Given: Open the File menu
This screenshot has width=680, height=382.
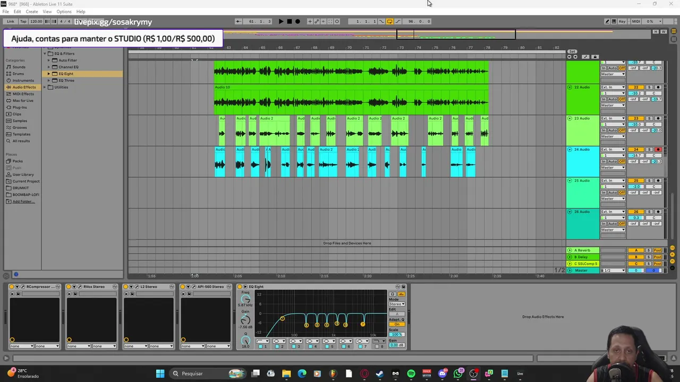Looking at the screenshot, I should (x=5, y=12).
